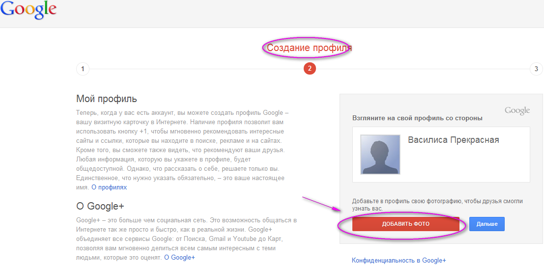Viewport: 544px width, 265px height.
Task: Click the Мой профиль heading
Action: pos(107,99)
